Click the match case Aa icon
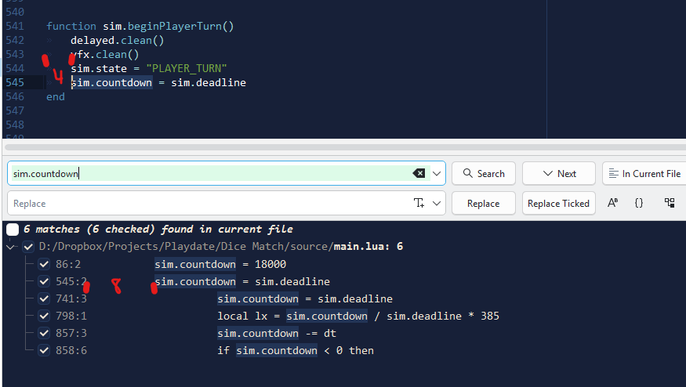The image size is (686, 387). [x=613, y=203]
